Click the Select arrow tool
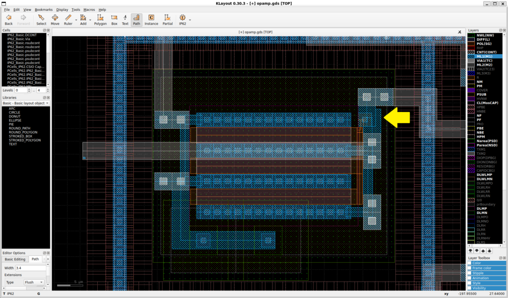Image resolution: width=508 pixels, height=298 pixels. pos(41,19)
